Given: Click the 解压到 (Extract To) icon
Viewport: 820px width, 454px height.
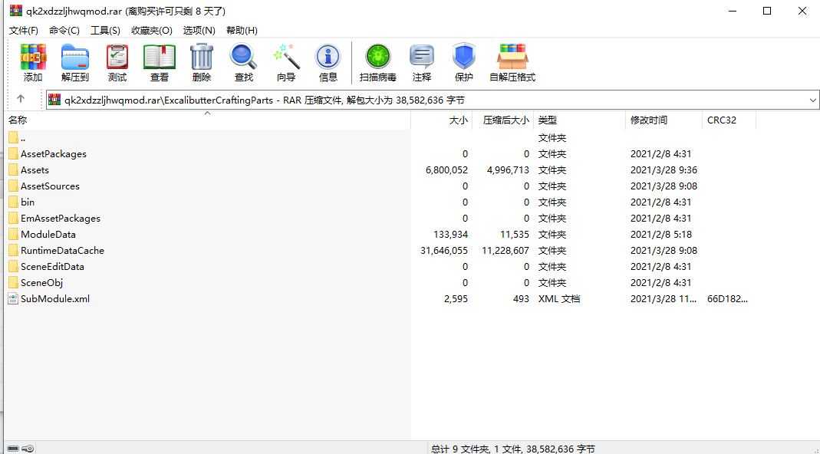Looking at the screenshot, I should (x=74, y=63).
